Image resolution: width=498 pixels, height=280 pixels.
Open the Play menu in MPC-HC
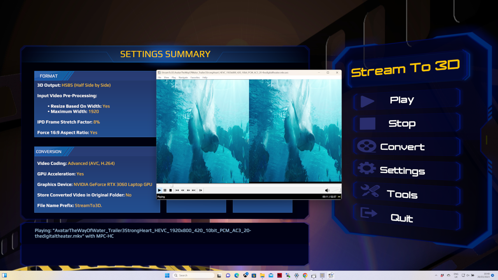pyautogui.click(x=174, y=77)
